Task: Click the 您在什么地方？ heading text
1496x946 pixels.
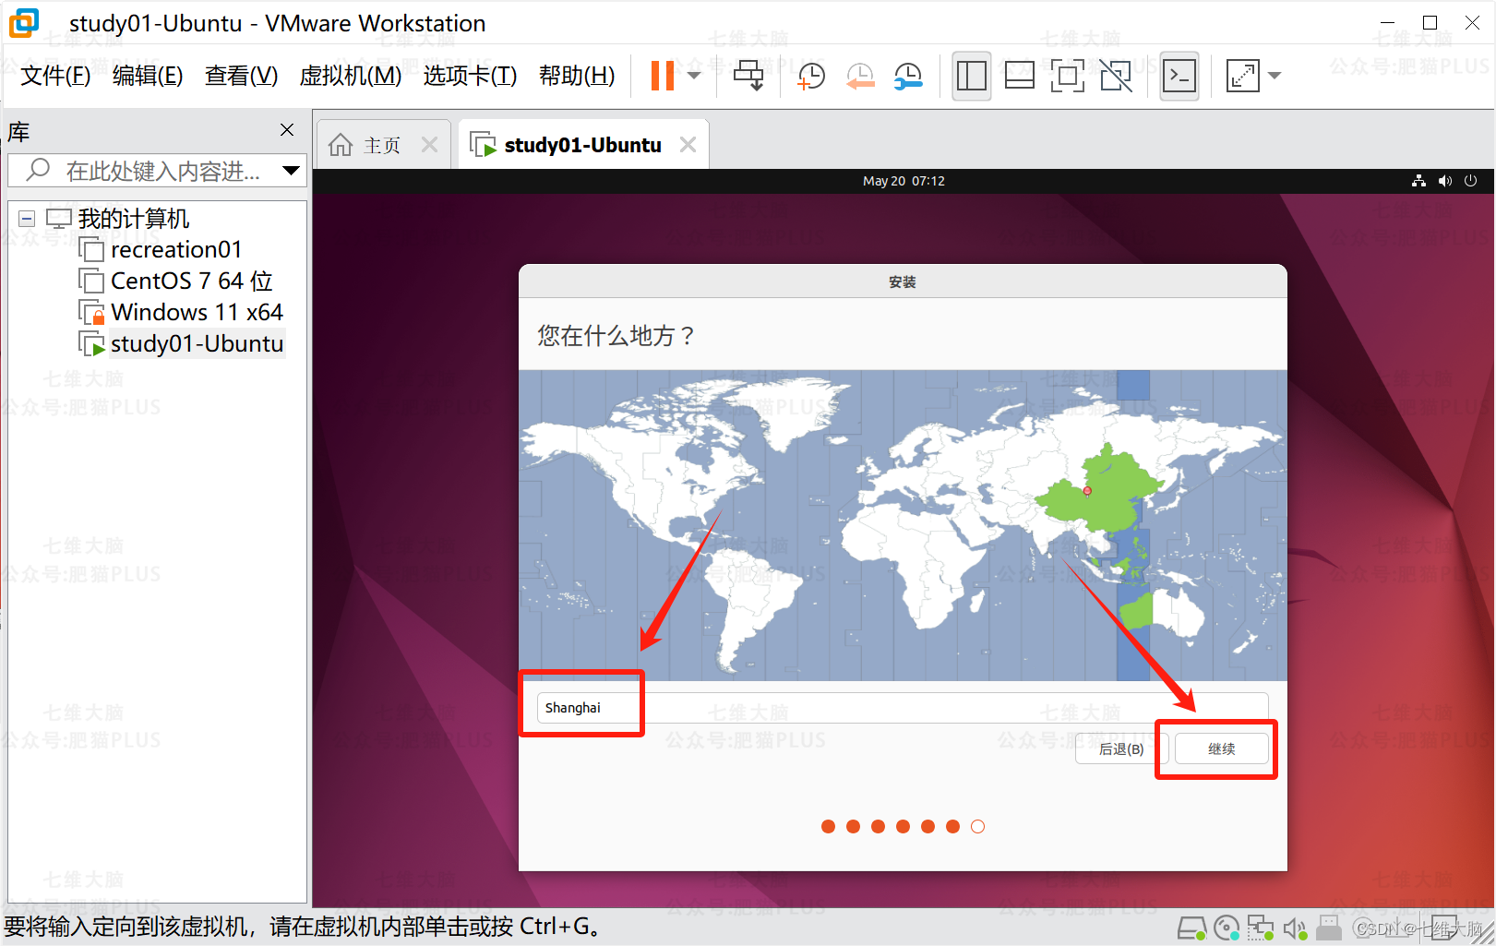Action: pos(616,336)
